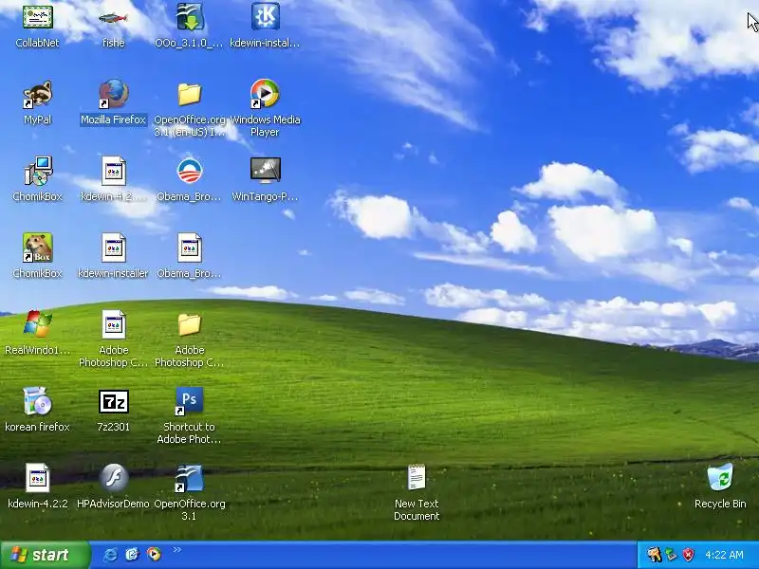
Task: Click the KDE gear kdewin-instal... icon
Action: click(266, 16)
